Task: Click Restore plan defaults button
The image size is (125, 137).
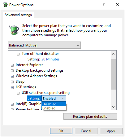Action: coord(90,117)
